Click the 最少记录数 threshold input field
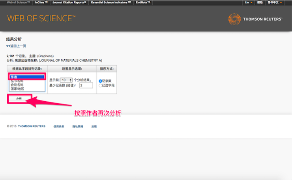 (x=86, y=85)
